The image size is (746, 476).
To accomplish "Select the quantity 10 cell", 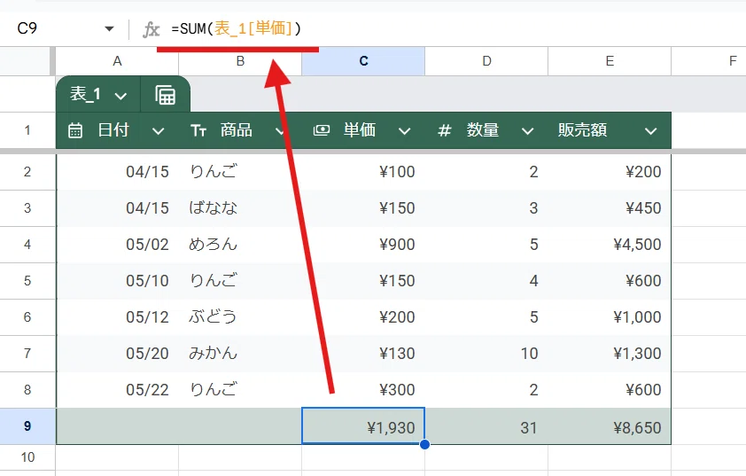I will click(486, 354).
